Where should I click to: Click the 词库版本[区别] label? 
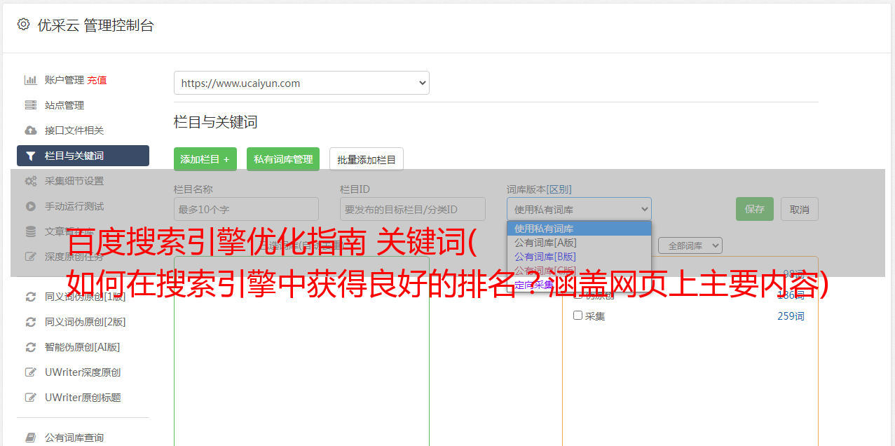pos(539,189)
